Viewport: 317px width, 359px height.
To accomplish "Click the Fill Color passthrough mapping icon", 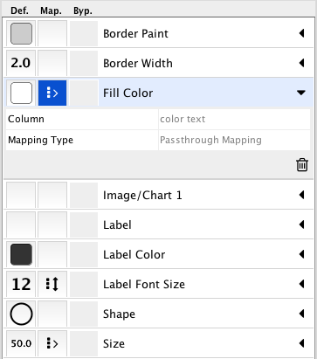I will pyautogui.click(x=52, y=93).
